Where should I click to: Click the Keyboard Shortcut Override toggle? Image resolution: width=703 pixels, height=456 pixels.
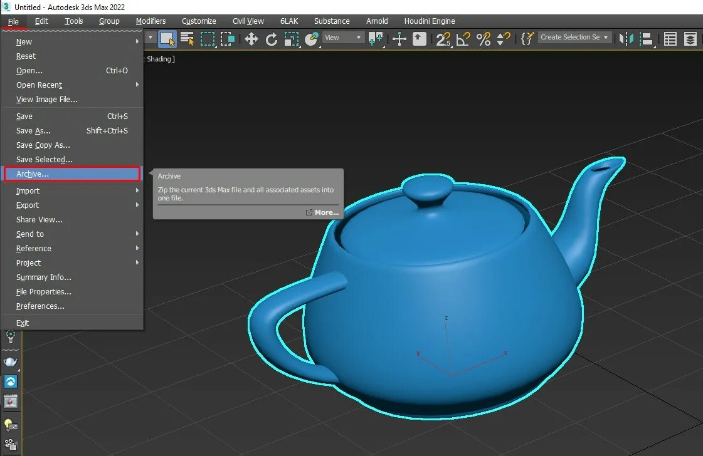point(419,39)
